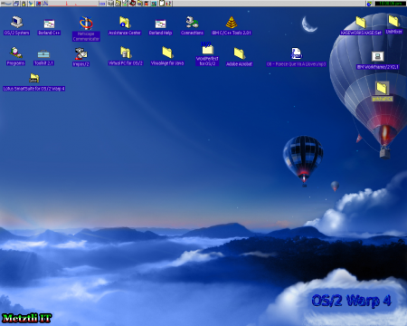407x326 pixels.
Task: Click the 'gotchaPICs' folder label
Action: (382, 99)
